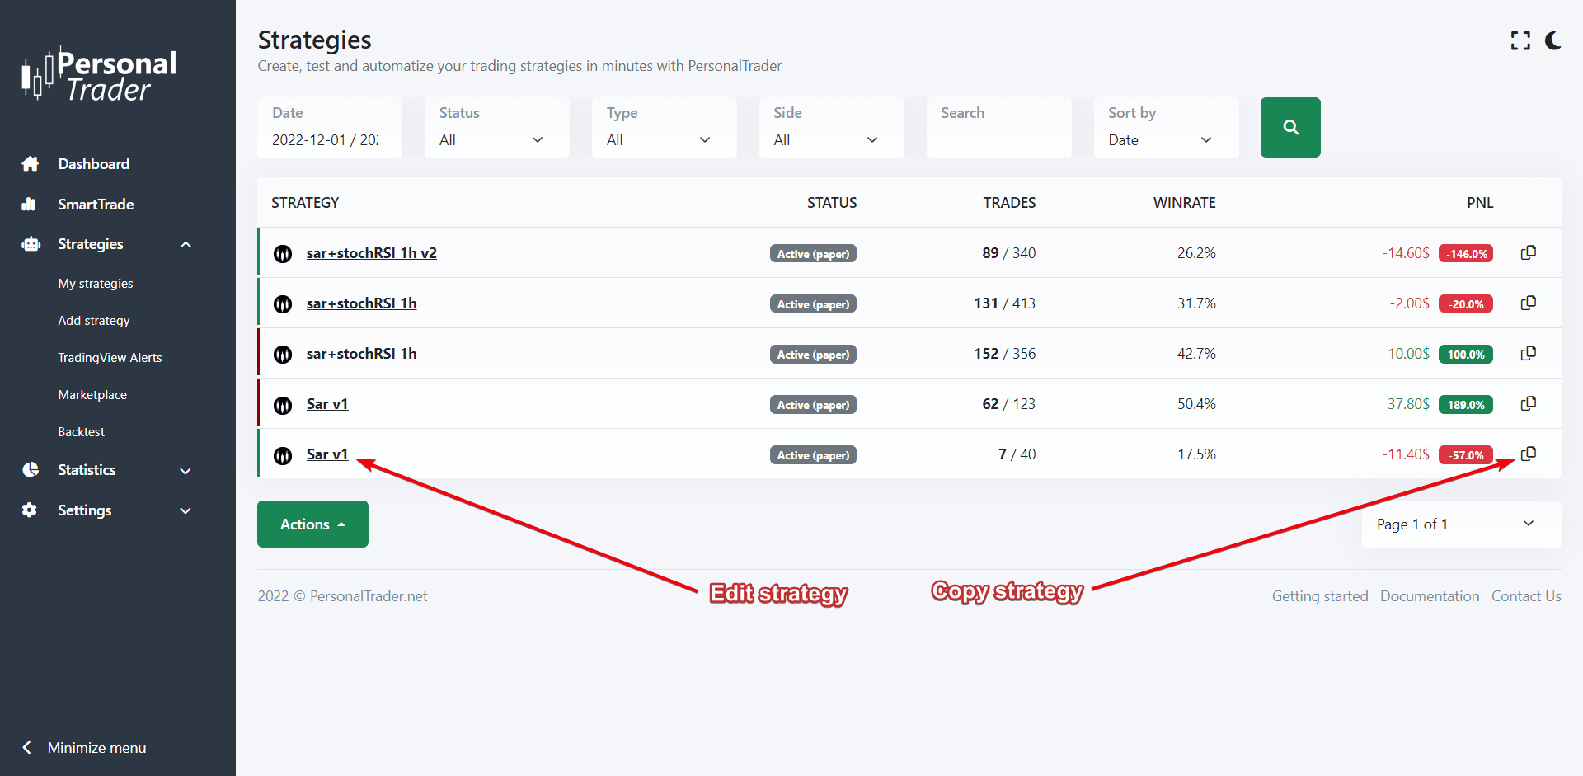Open the Page 1 of 1 selector
The image size is (1583, 776).
pos(1460,524)
